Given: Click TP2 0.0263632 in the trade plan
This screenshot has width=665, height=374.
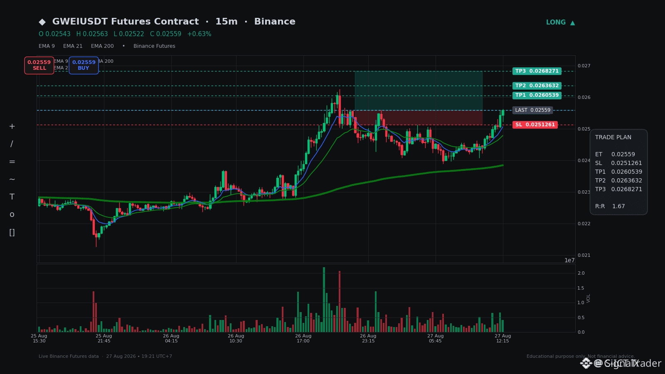Looking at the screenshot, I should (618, 181).
